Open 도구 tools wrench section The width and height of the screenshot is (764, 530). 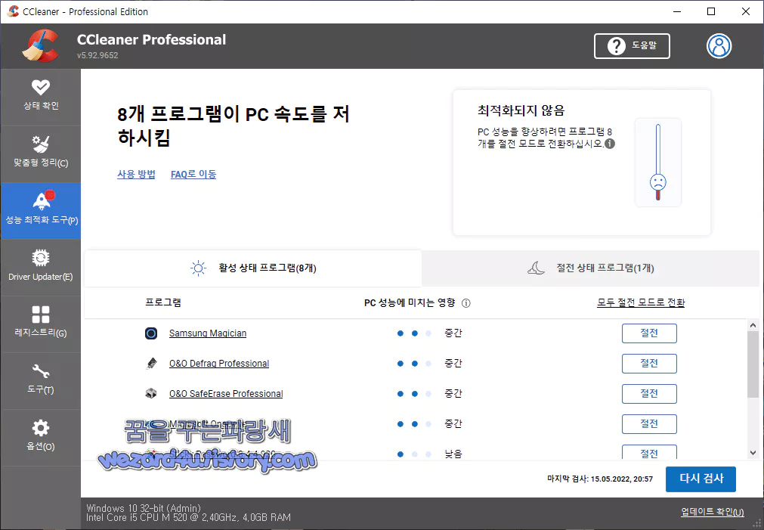pos(41,380)
